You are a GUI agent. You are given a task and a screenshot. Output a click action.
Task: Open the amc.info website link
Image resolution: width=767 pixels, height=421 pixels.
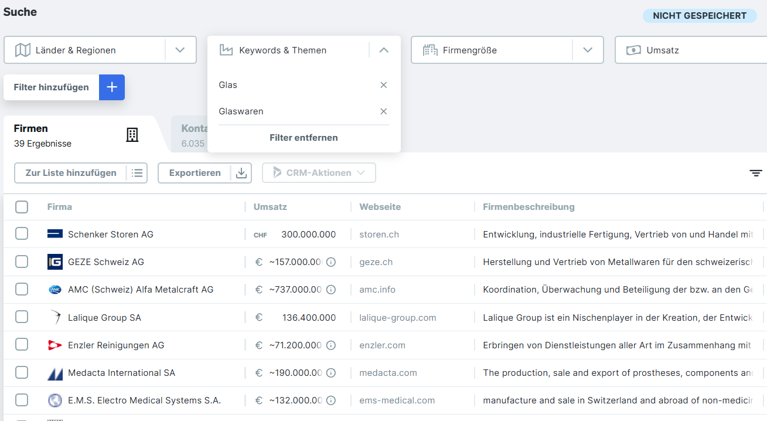point(377,290)
